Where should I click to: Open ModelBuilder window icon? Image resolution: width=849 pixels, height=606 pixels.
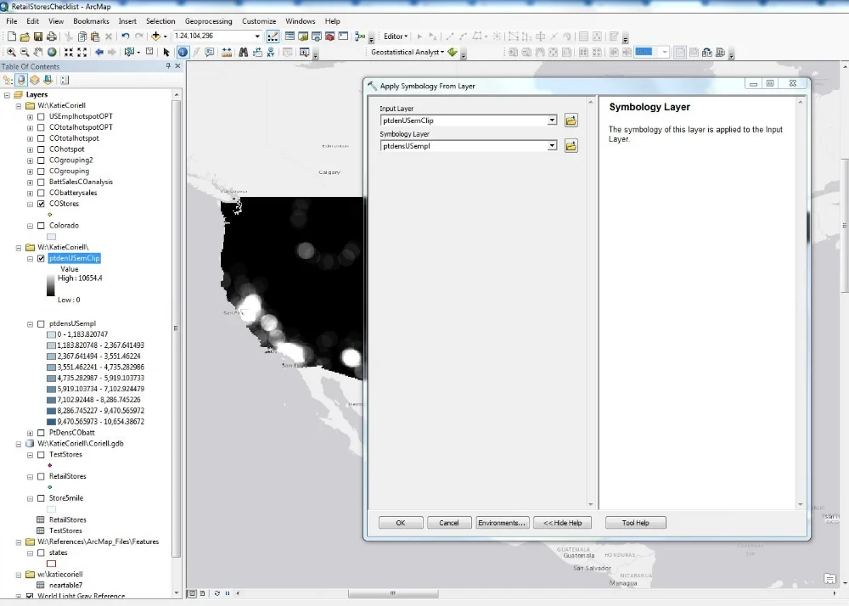[360, 36]
